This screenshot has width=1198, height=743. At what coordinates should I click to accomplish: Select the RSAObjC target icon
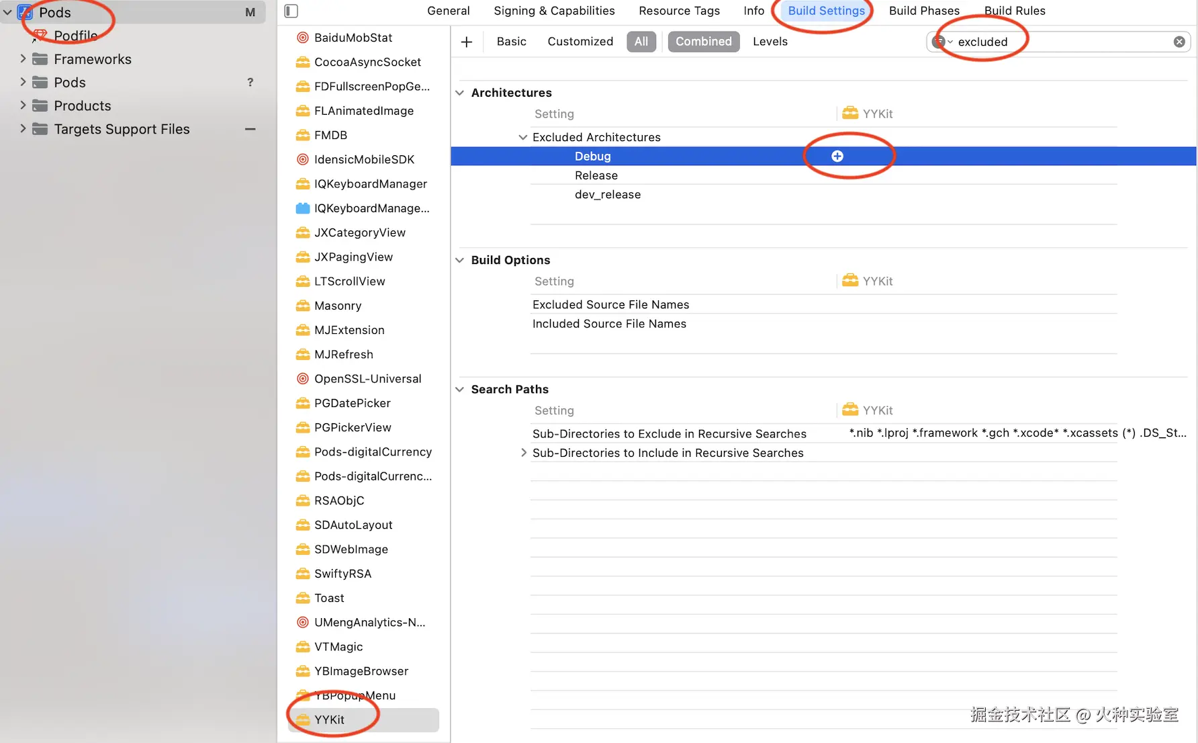[x=303, y=500]
